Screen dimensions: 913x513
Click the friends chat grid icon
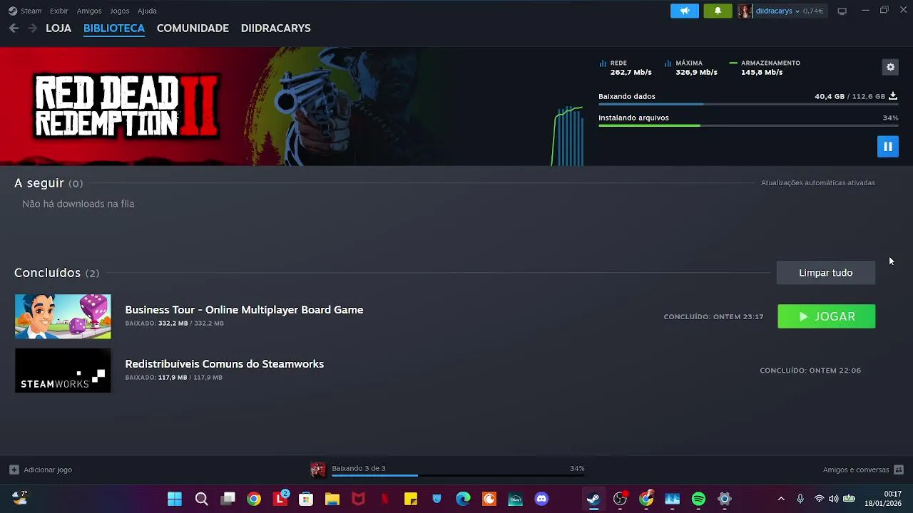[899, 470]
